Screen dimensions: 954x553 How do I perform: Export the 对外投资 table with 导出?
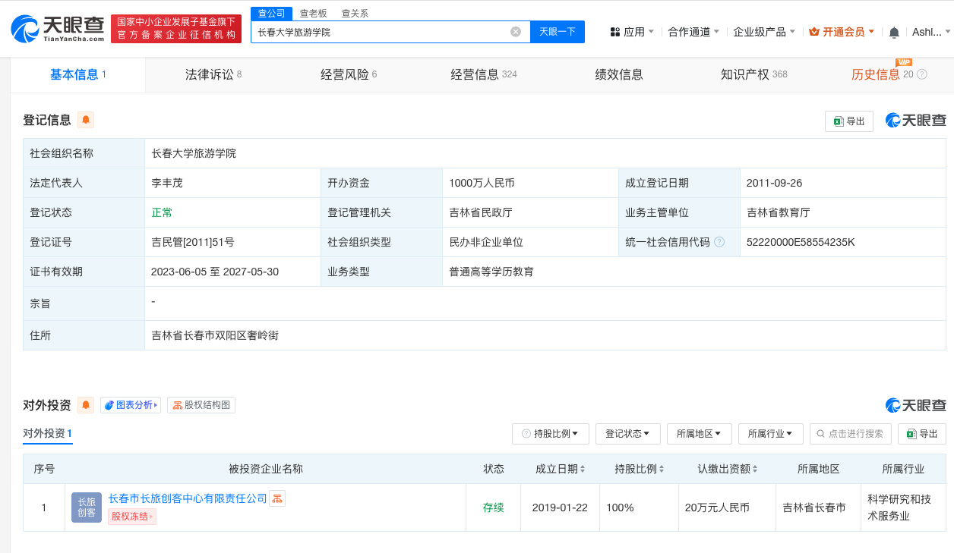tap(922, 434)
